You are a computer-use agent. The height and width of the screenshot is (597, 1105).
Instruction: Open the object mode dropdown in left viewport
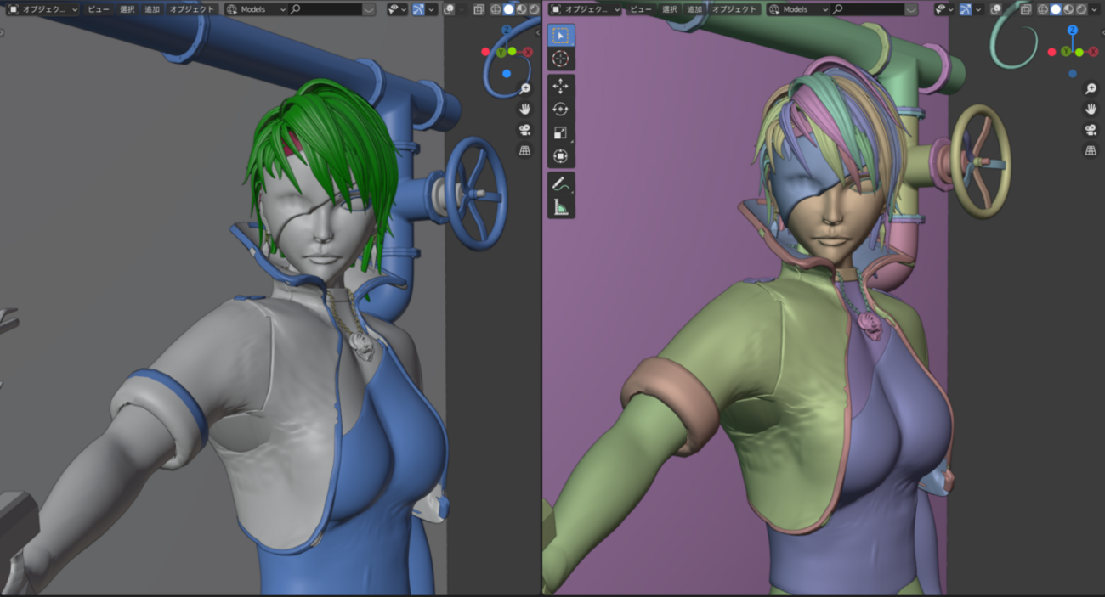[x=42, y=9]
